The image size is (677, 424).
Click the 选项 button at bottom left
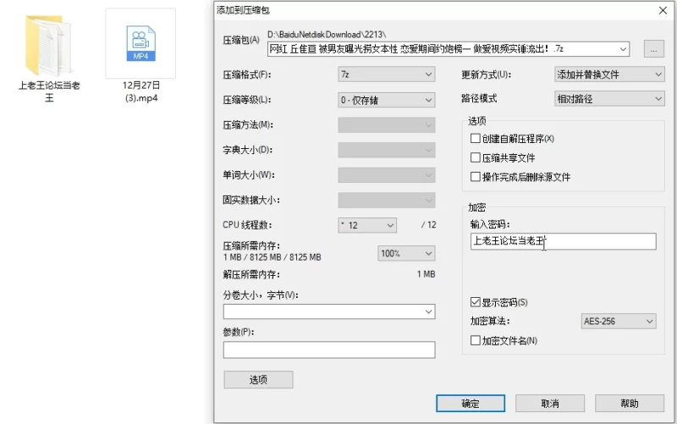258,379
